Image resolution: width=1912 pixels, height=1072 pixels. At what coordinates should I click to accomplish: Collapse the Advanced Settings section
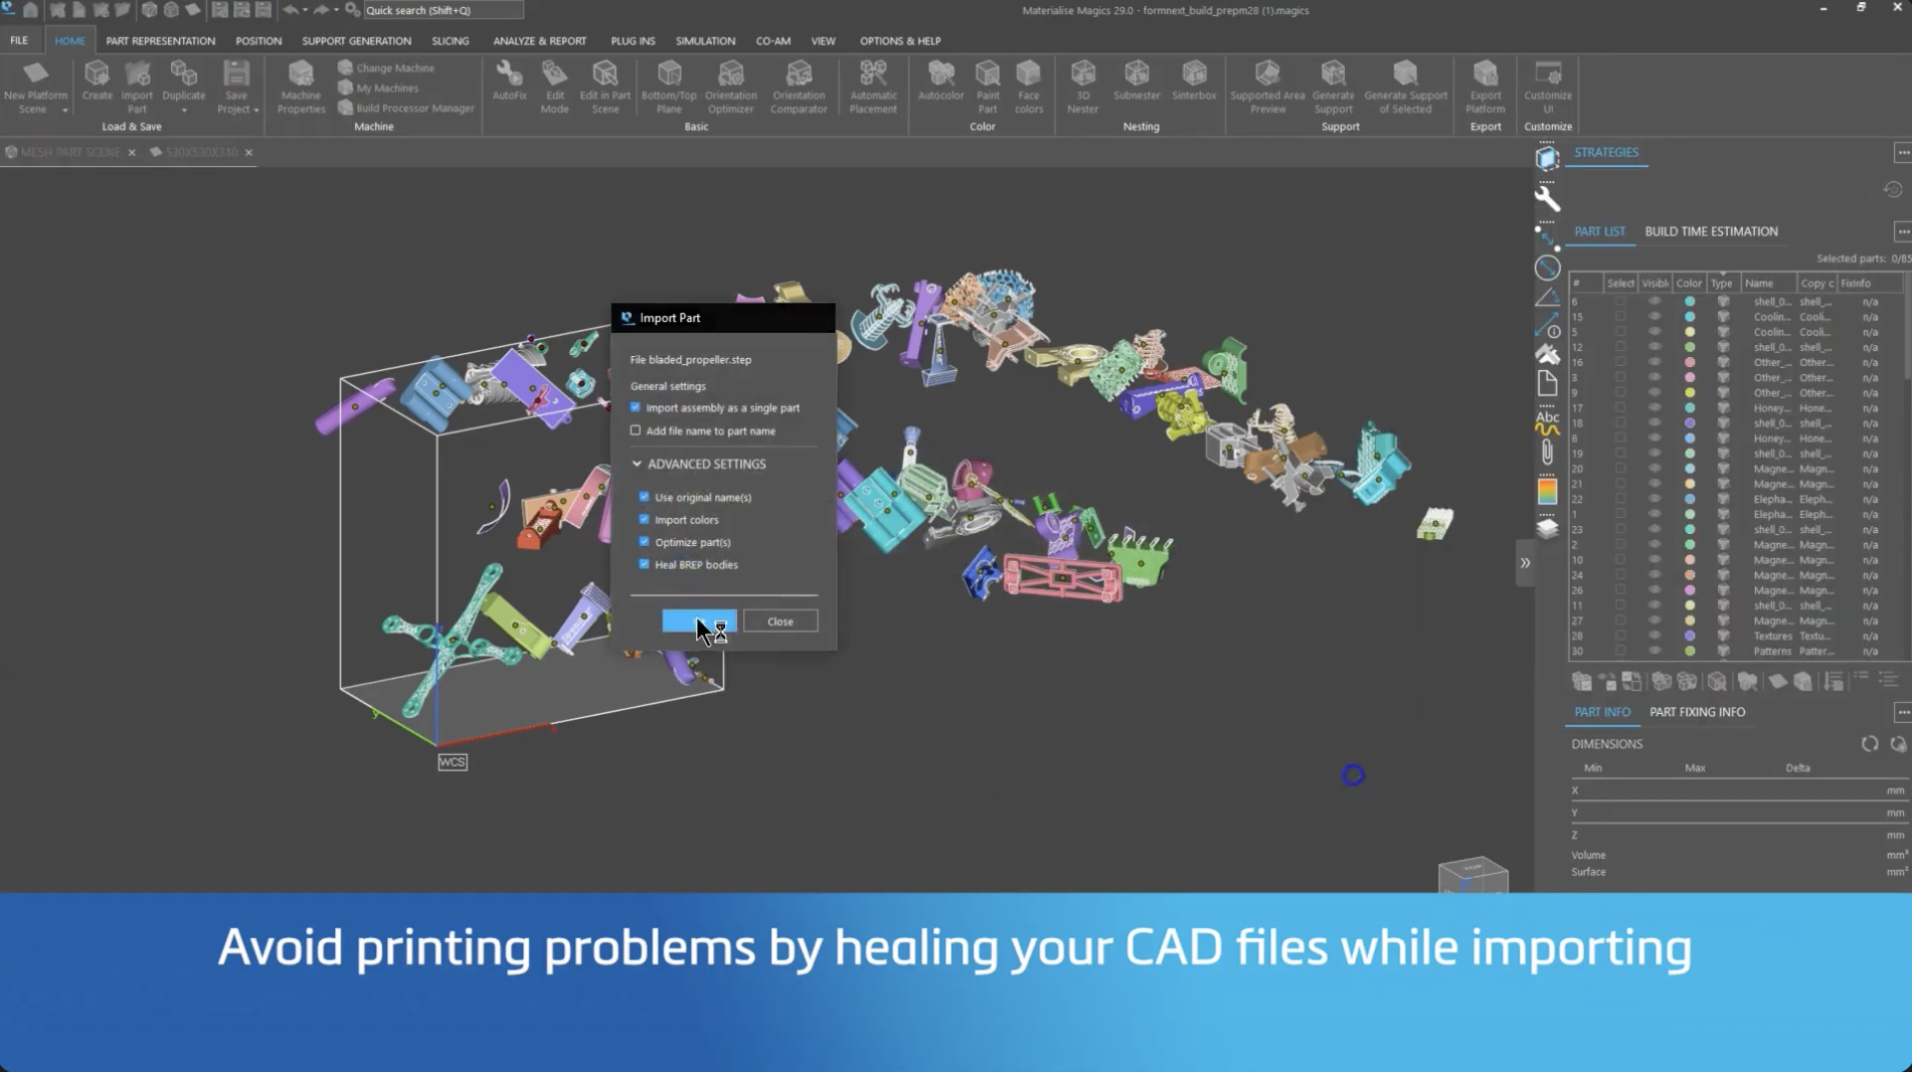pos(637,464)
